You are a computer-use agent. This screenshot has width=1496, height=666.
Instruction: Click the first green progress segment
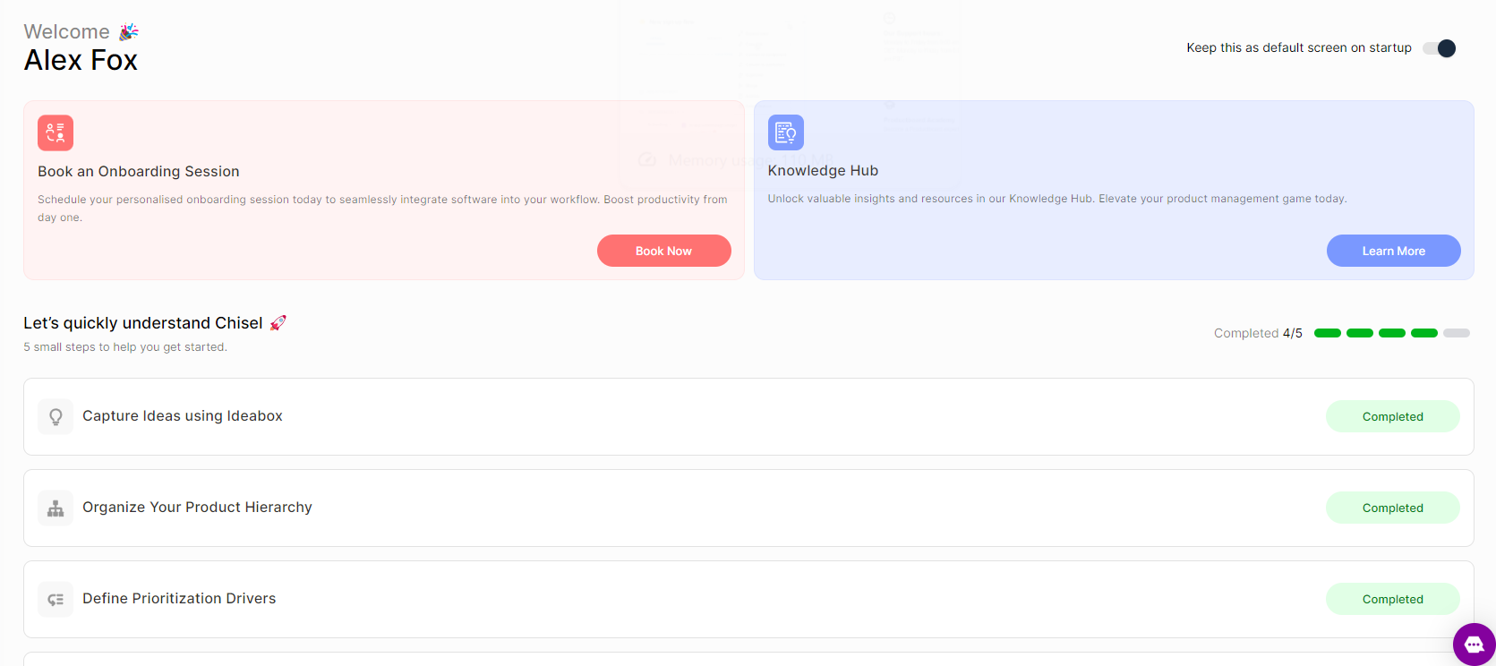(1327, 333)
